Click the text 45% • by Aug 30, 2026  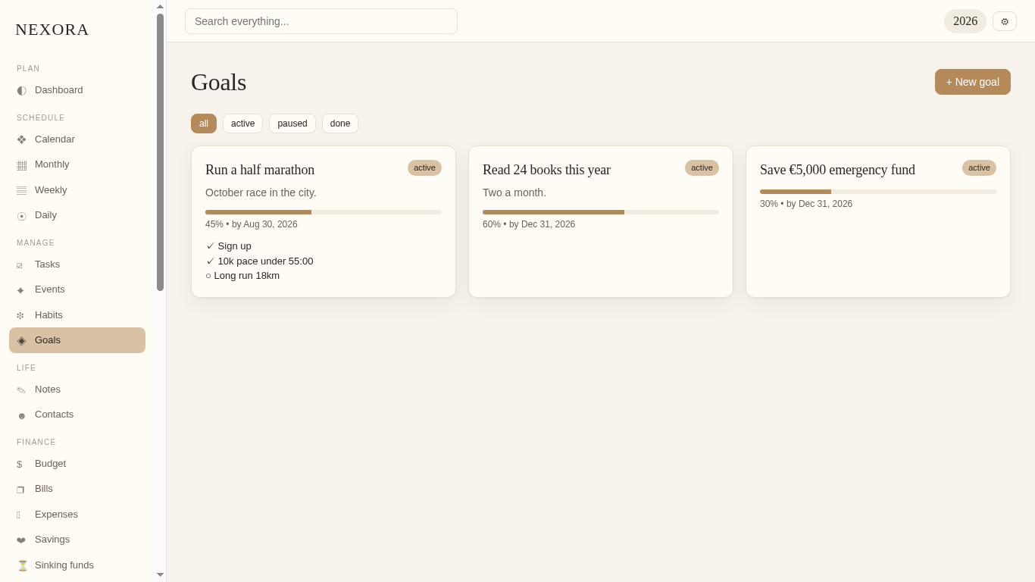pyautogui.click(x=252, y=224)
